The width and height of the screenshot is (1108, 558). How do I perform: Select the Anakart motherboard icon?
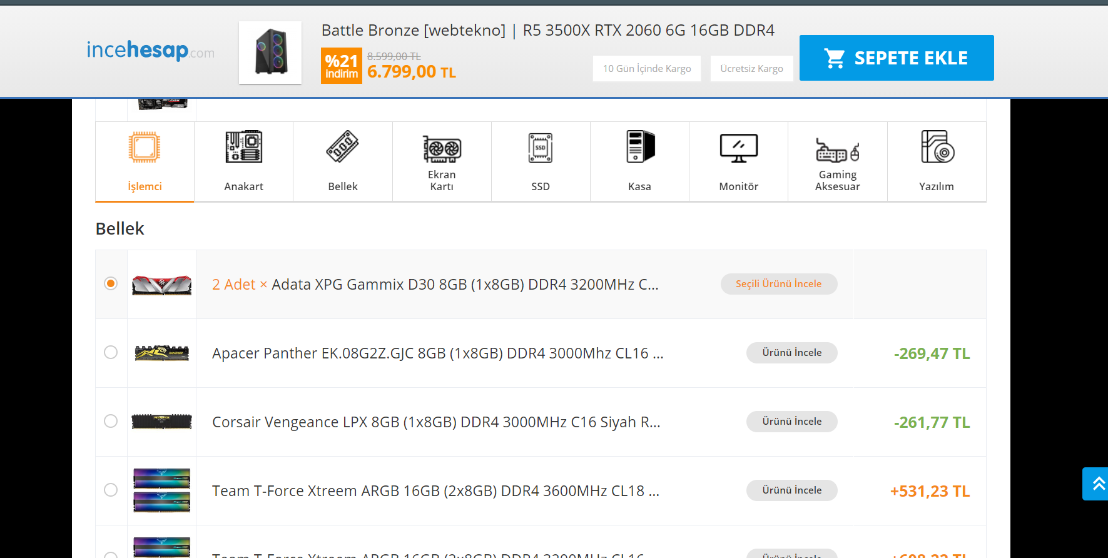[244, 147]
